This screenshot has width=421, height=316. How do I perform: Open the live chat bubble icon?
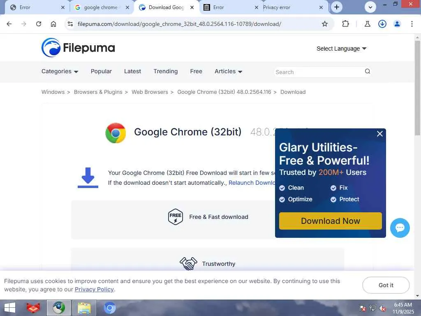[x=400, y=228]
